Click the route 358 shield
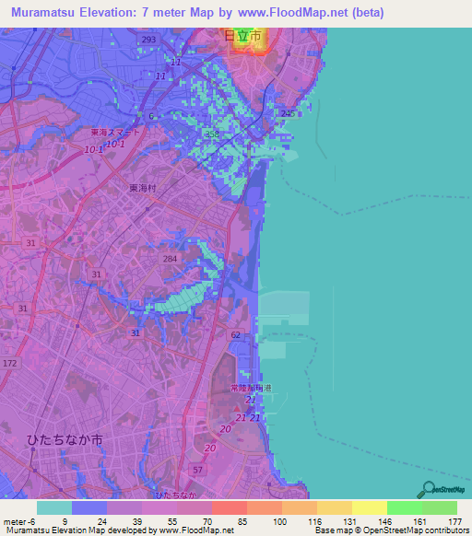 pyautogui.click(x=211, y=134)
